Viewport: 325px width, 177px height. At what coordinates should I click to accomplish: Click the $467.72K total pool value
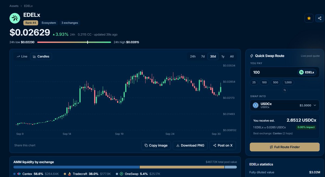click(221, 162)
